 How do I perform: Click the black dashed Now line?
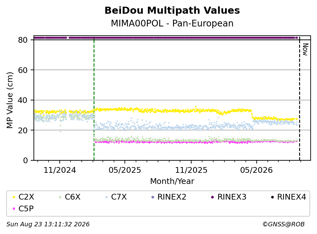coord(299,99)
